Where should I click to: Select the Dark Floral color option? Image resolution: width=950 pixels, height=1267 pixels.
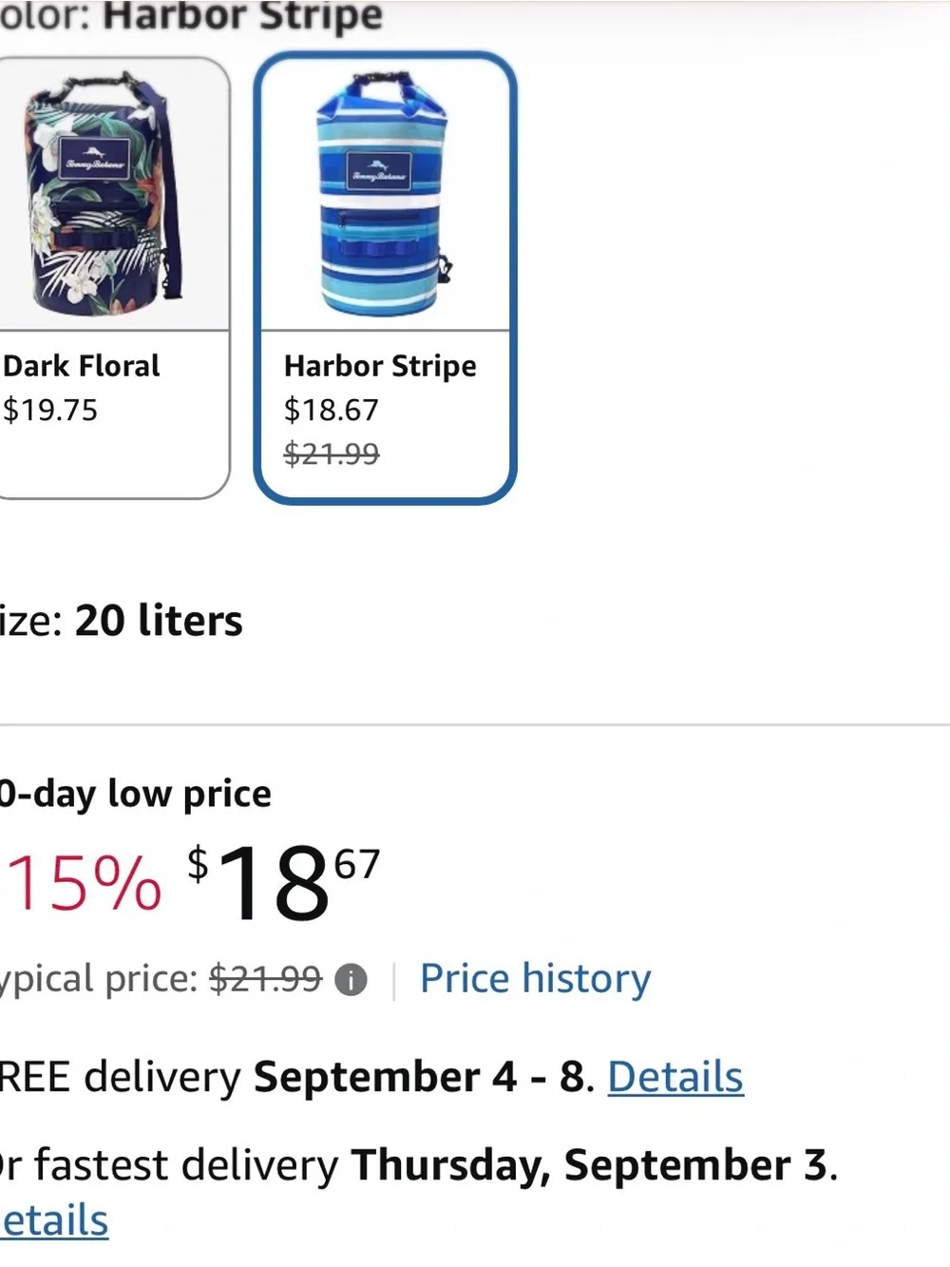click(x=112, y=278)
